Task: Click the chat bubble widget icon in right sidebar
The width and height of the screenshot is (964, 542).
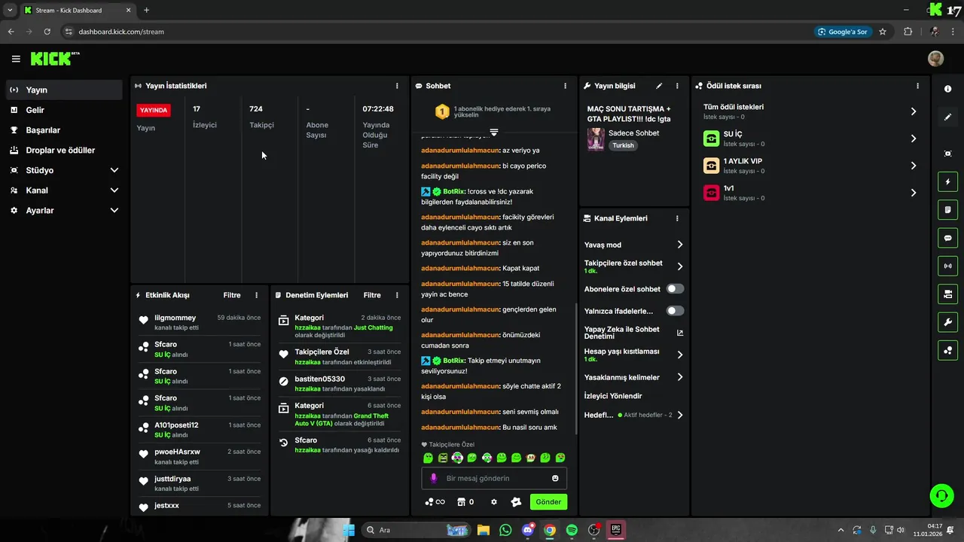Action: 948,238
